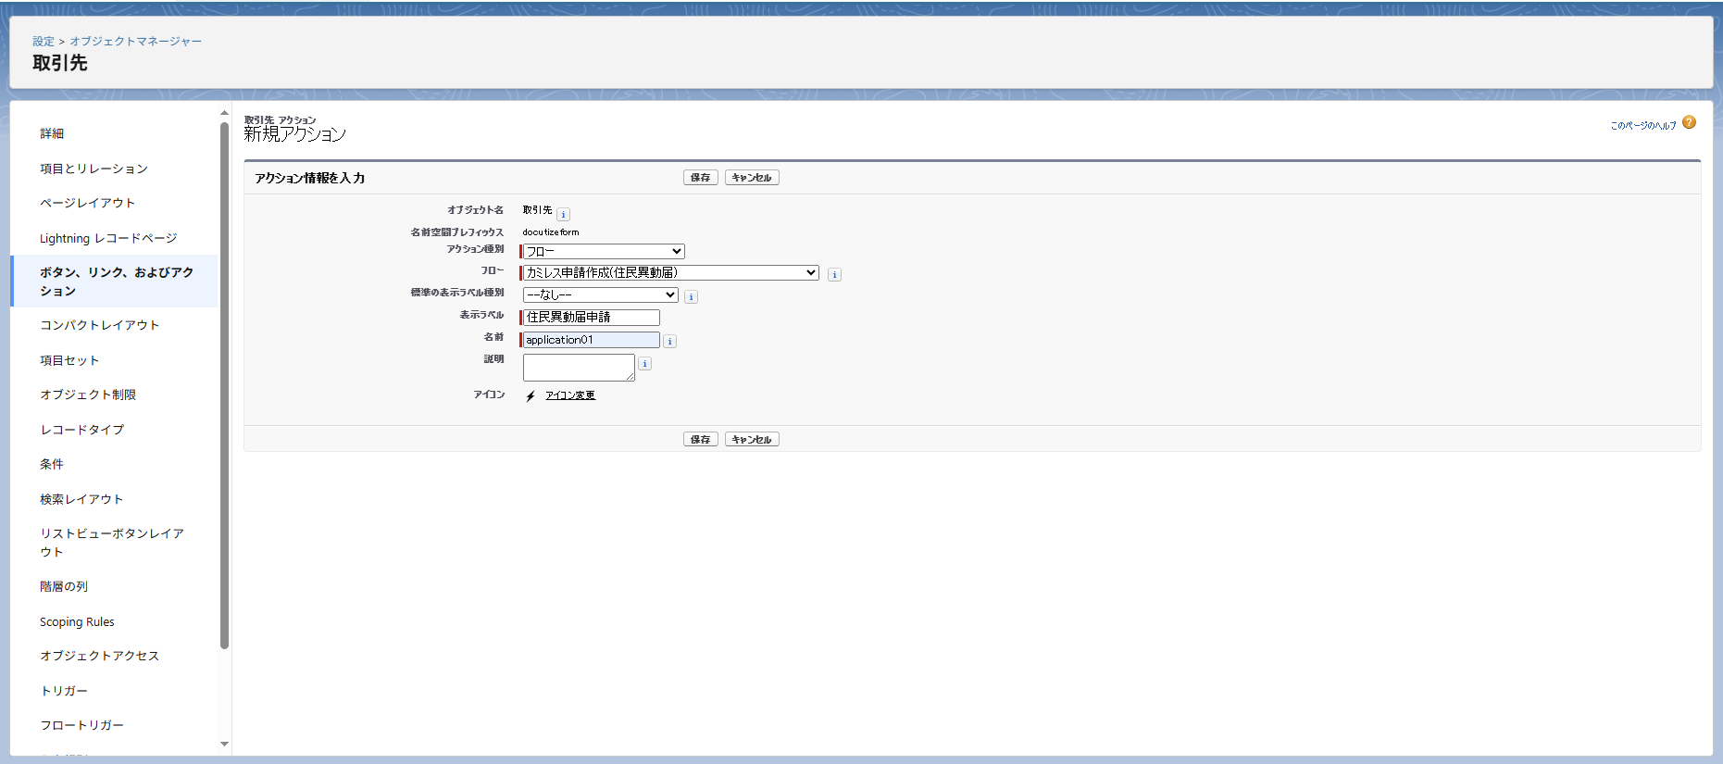The width and height of the screenshot is (1723, 764).
Task: Click info icon beside 標準の表示ラベル種別 dropdown
Action: [x=691, y=297]
